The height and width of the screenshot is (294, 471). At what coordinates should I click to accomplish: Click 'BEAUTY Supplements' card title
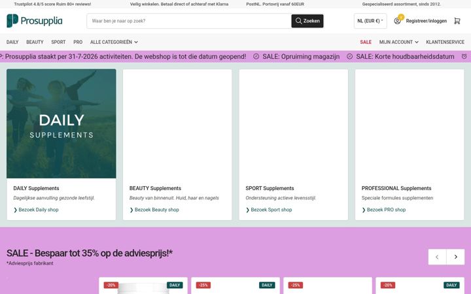pyautogui.click(x=155, y=188)
